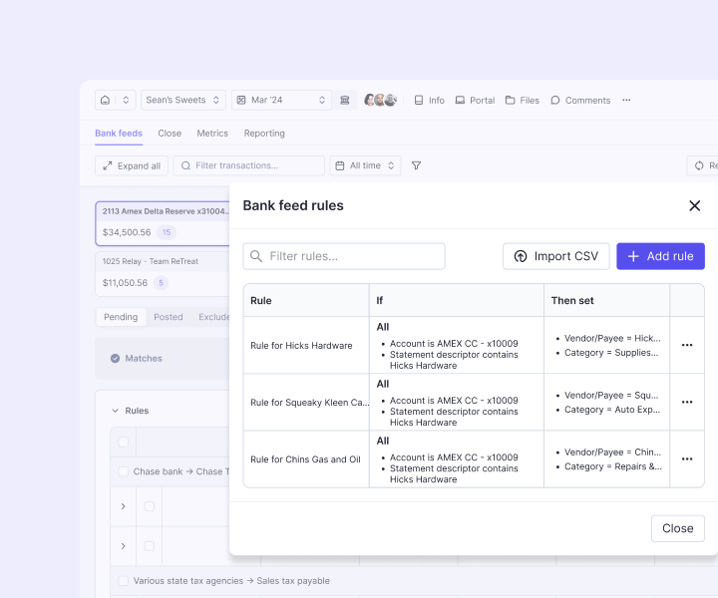Click the Add rule button

point(660,256)
